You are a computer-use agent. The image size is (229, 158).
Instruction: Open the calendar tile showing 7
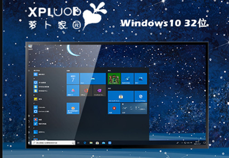coord(73,79)
